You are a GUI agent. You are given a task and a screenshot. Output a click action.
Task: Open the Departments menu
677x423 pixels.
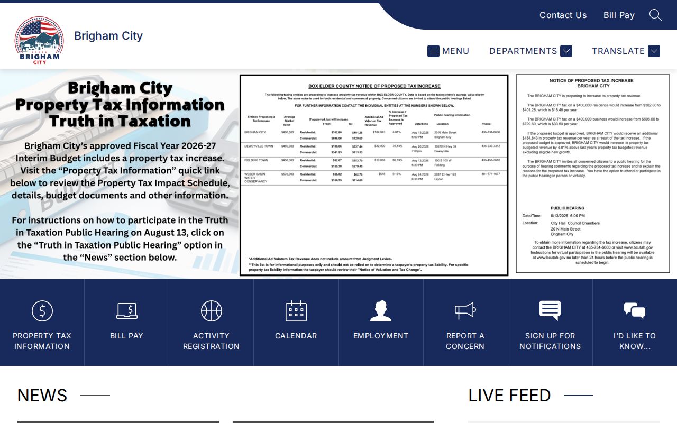(x=530, y=51)
